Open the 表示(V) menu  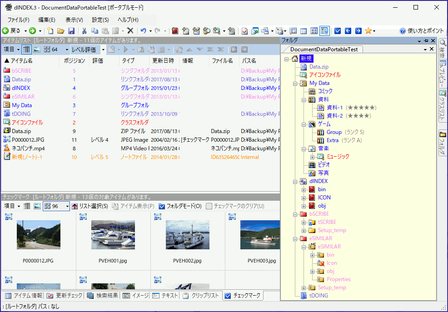tap(74, 20)
